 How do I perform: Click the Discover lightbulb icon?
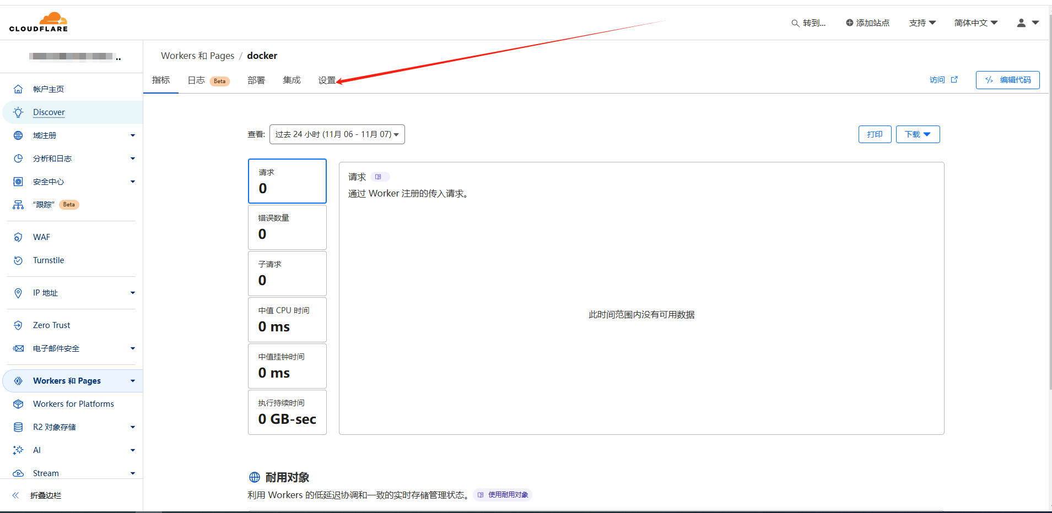click(18, 112)
